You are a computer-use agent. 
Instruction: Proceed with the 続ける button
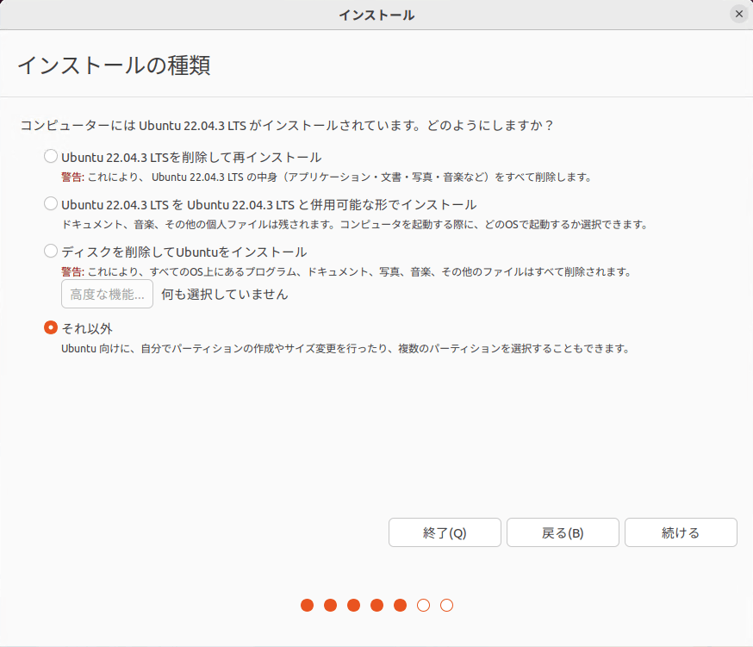click(681, 532)
